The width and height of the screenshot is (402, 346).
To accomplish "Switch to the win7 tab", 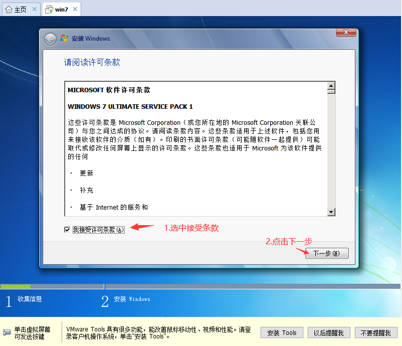I will pyautogui.click(x=62, y=10).
